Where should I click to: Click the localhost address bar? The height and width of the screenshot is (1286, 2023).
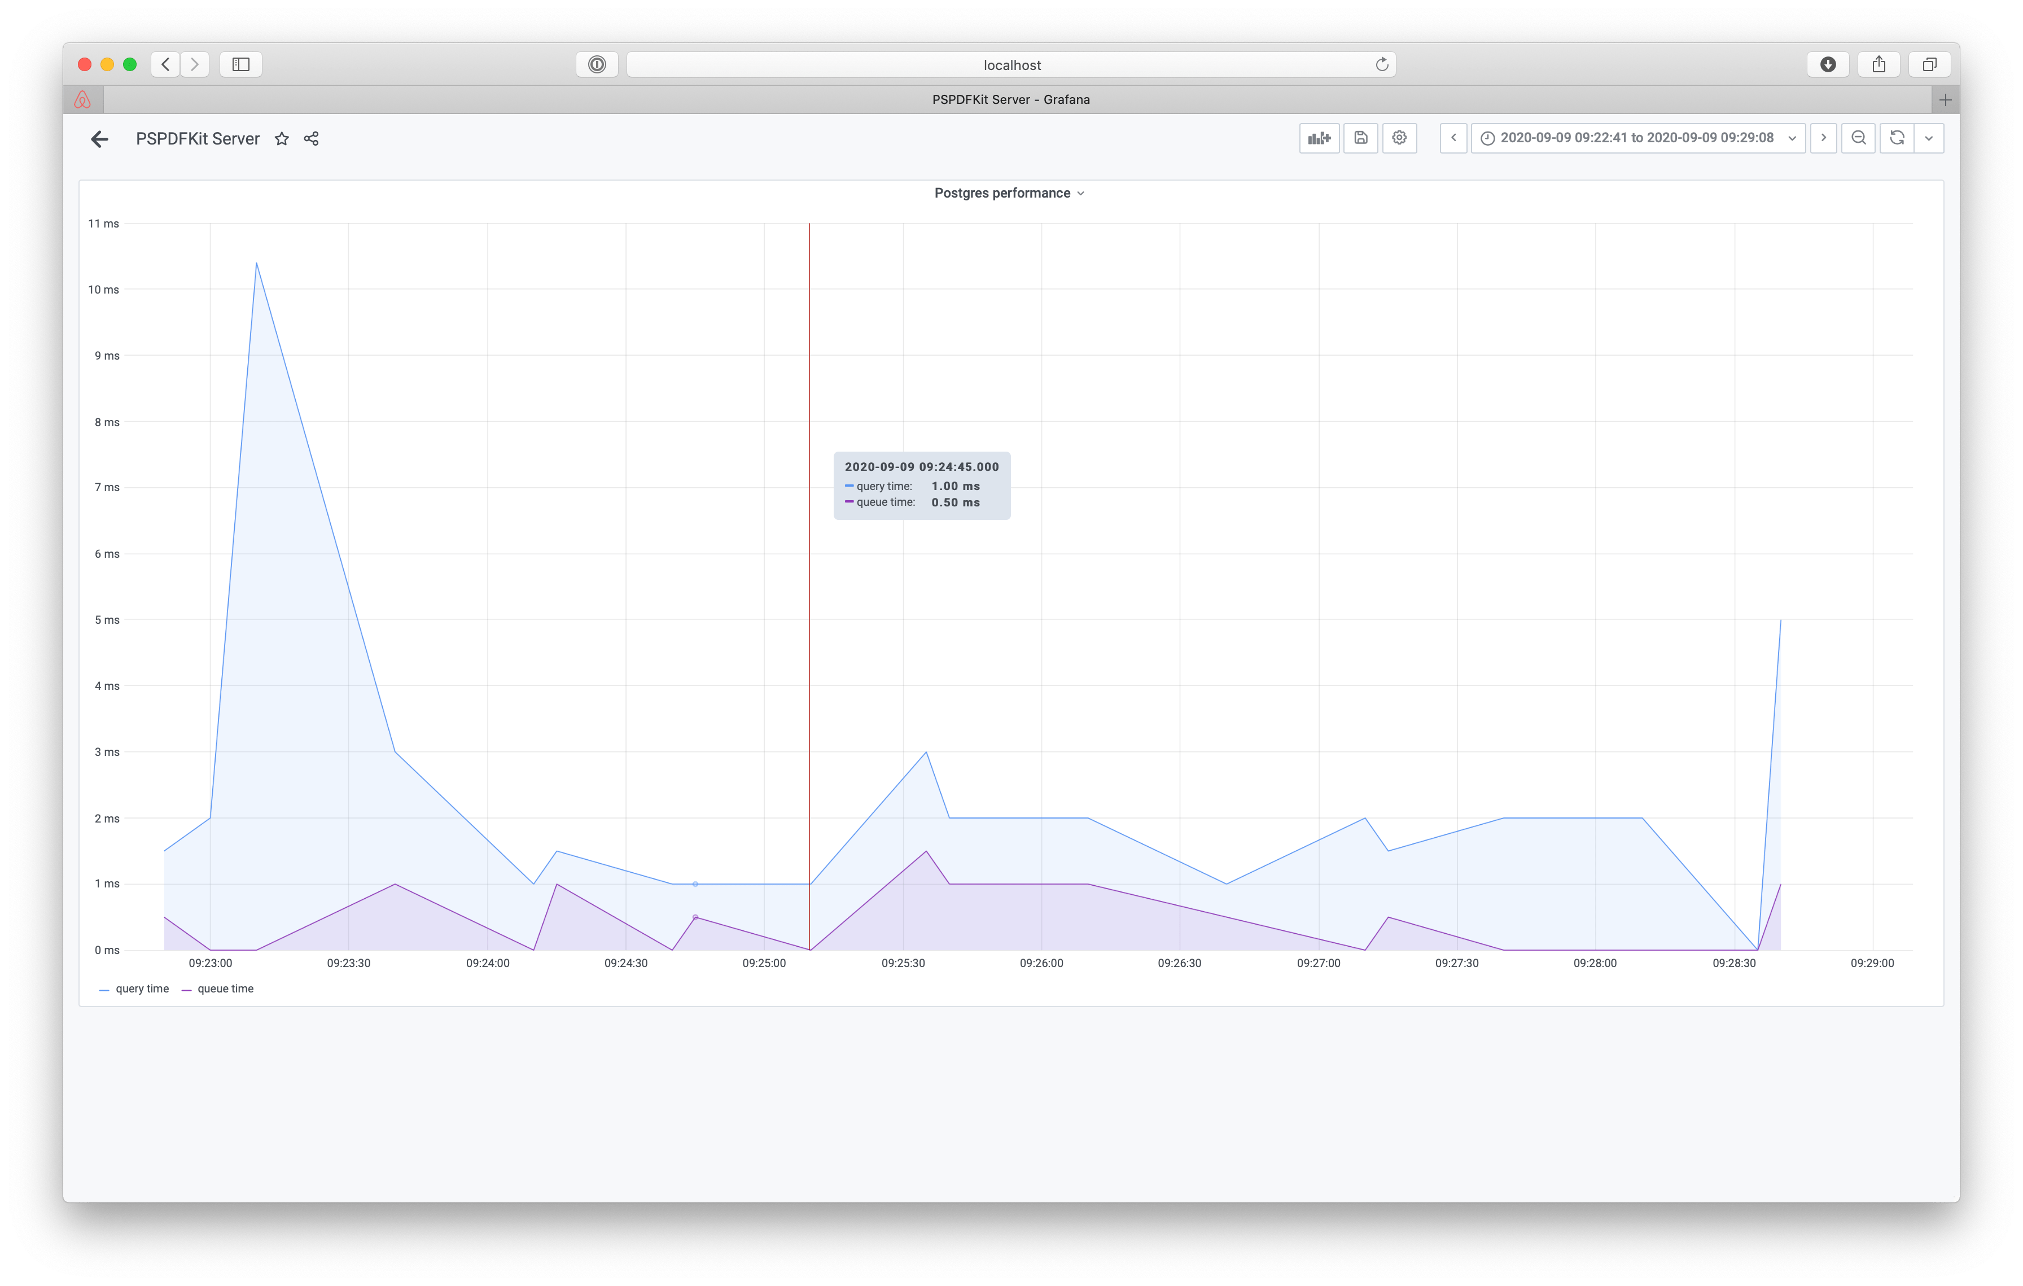point(1011,64)
